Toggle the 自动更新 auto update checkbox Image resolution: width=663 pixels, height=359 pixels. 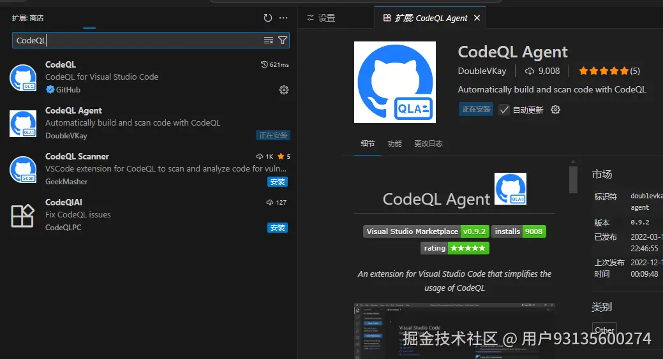coord(503,110)
